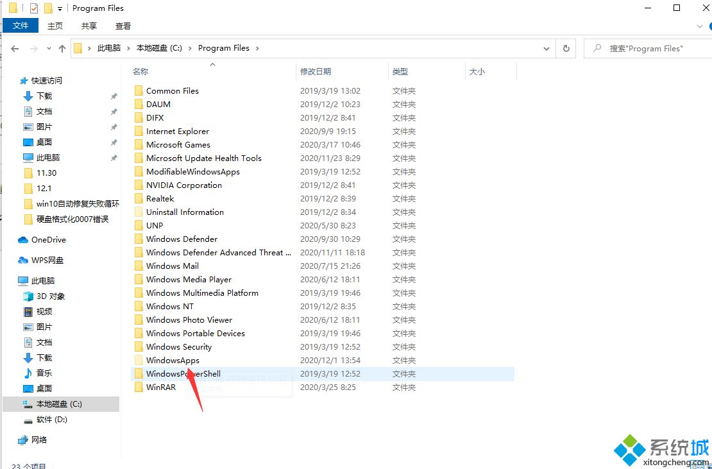Refresh the Program Files folder view
This screenshot has height=469, width=712.
566,48
